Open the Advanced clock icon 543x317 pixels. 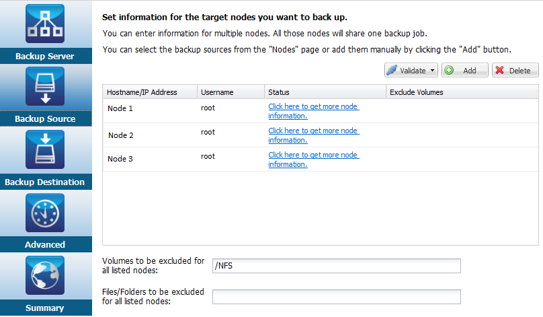click(x=45, y=213)
